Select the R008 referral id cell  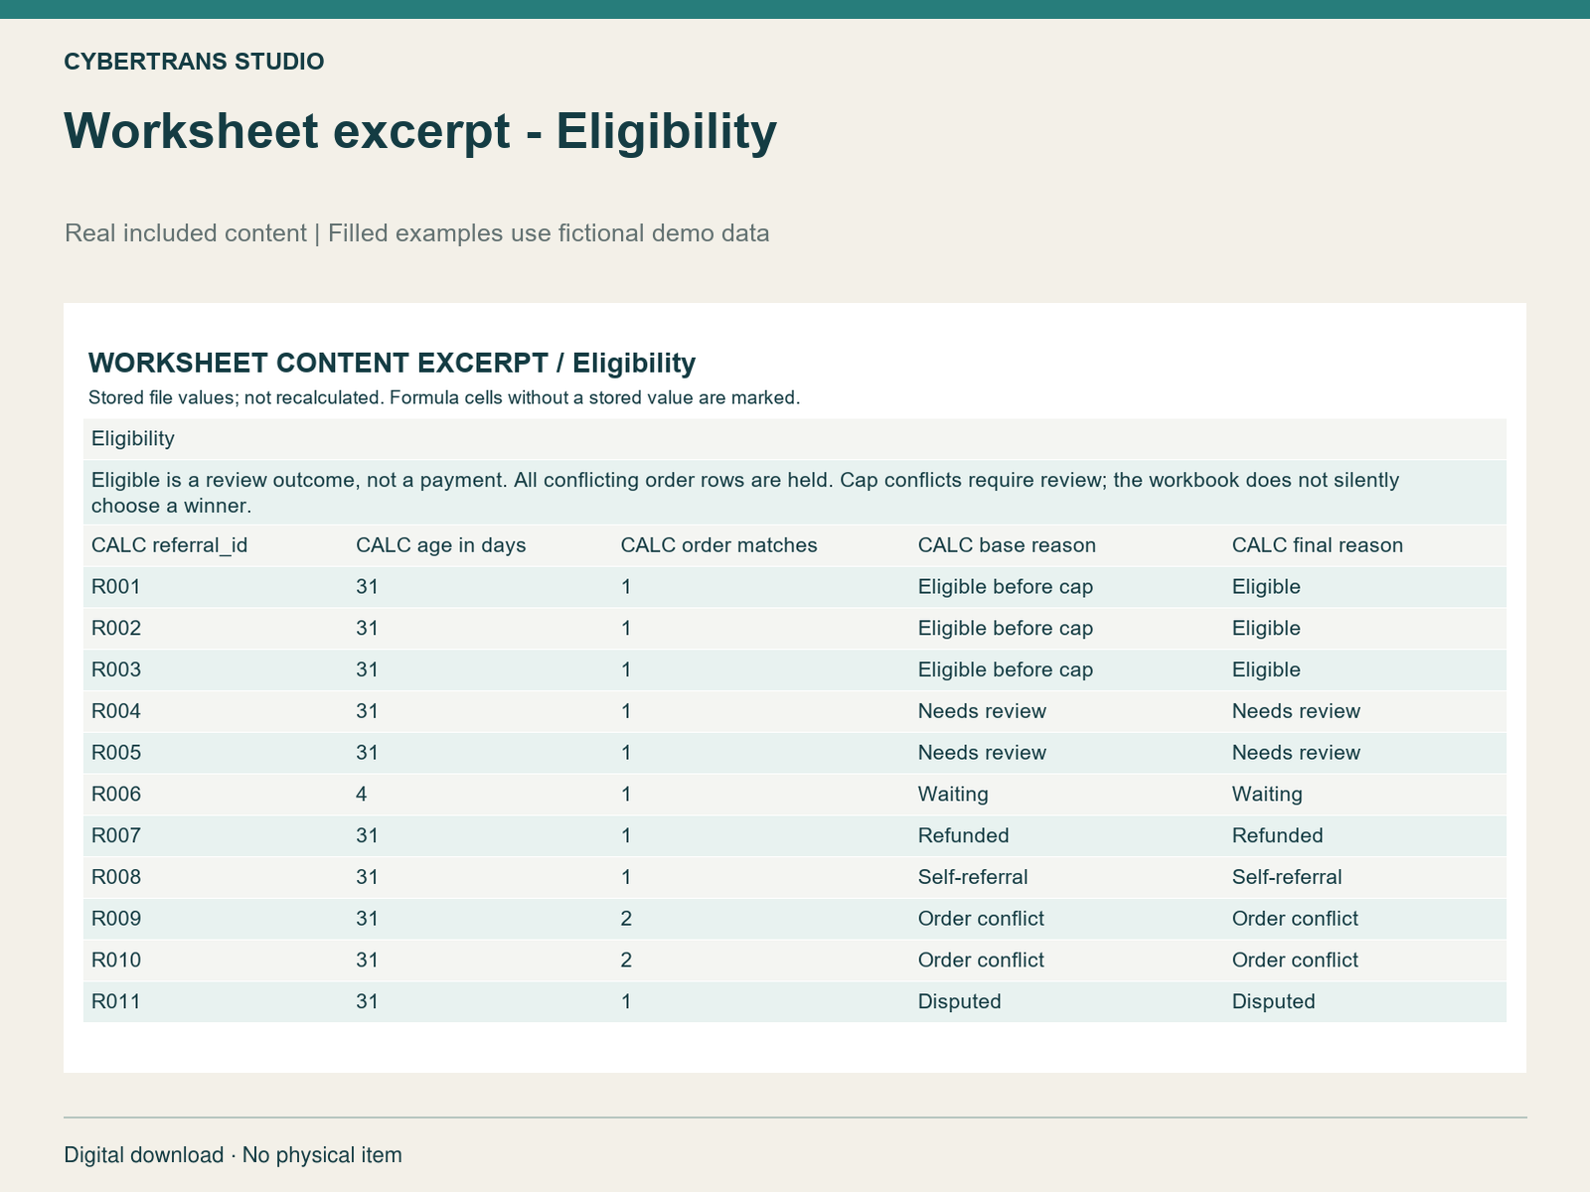[116, 877]
